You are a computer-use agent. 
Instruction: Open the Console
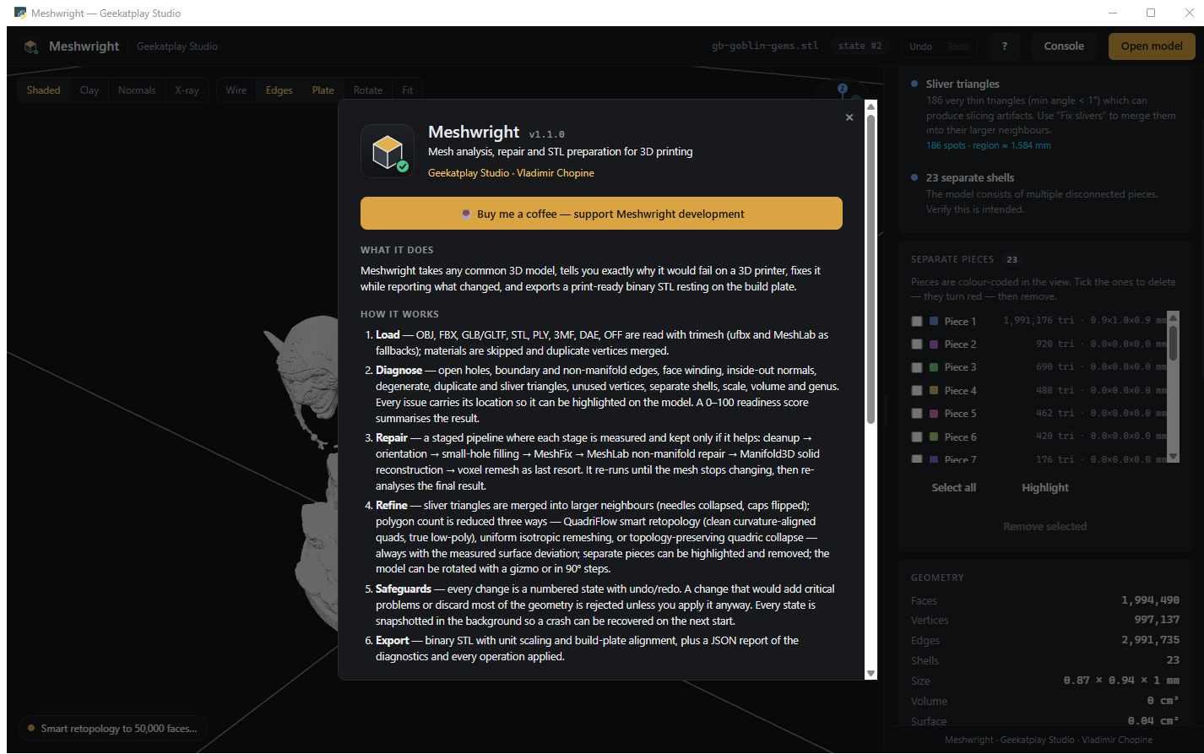coord(1064,46)
